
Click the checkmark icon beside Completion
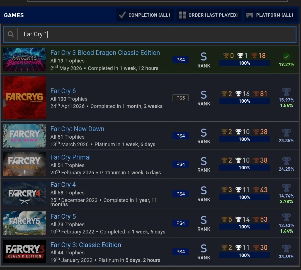[122, 15]
